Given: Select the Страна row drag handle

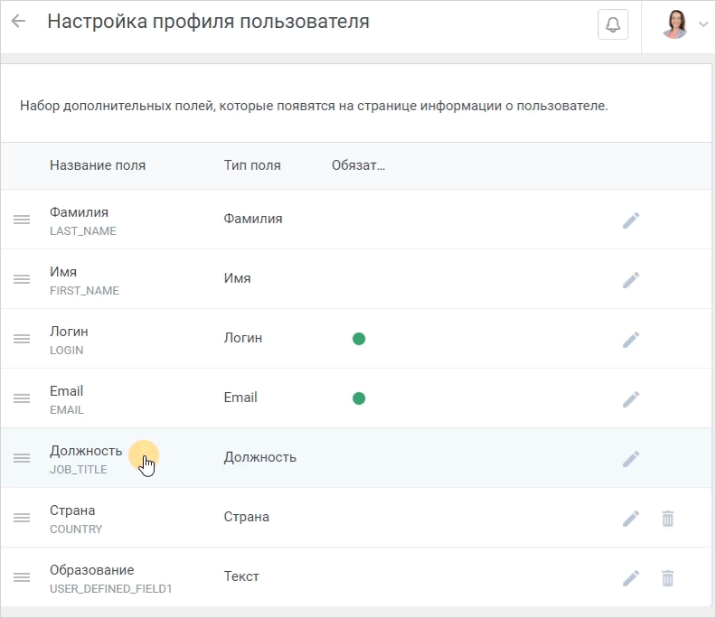Looking at the screenshot, I should 22,518.
